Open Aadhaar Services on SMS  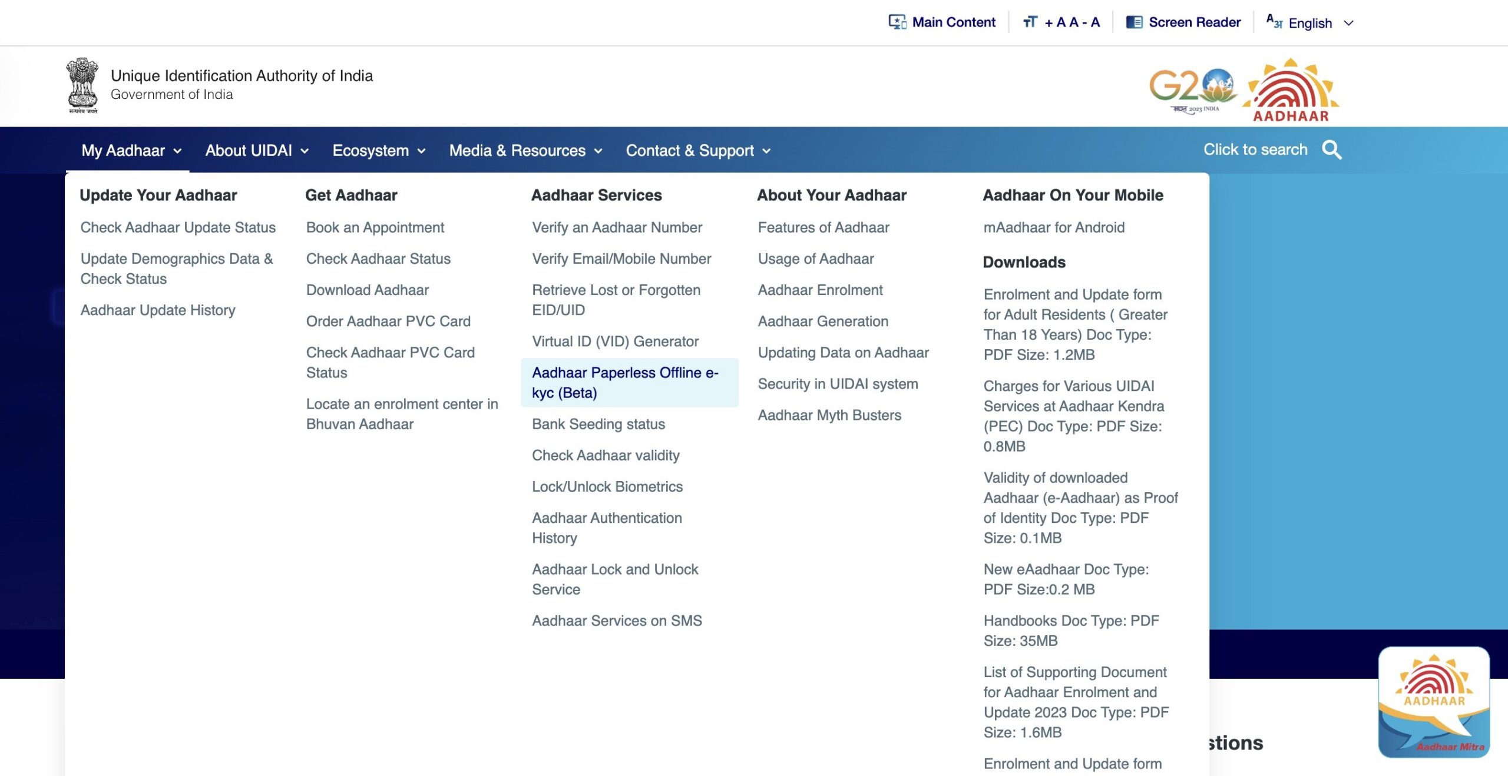click(617, 621)
